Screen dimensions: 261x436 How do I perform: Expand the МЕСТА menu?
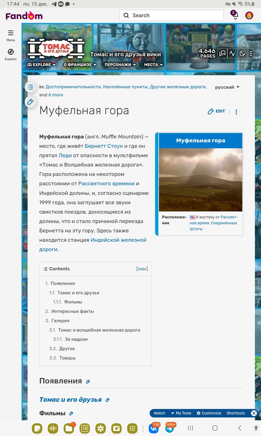coord(153,65)
